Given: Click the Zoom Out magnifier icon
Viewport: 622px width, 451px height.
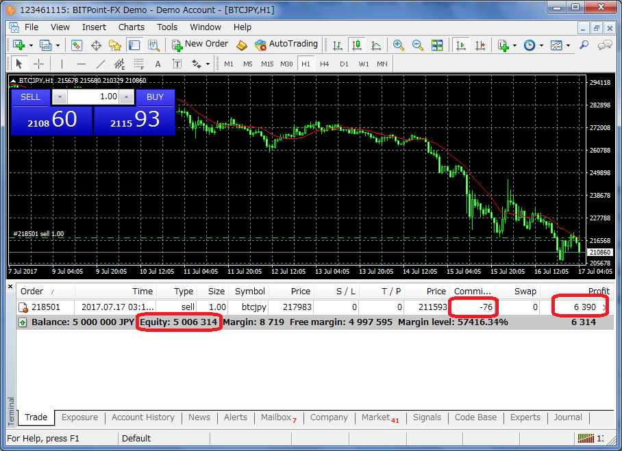Looking at the screenshot, I should [x=418, y=45].
